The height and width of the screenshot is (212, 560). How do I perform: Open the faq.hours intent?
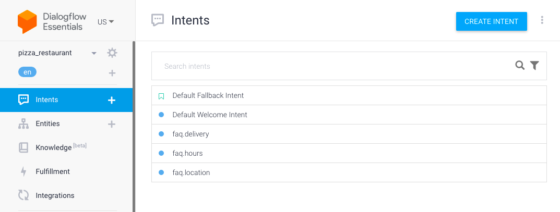click(349, 153)
